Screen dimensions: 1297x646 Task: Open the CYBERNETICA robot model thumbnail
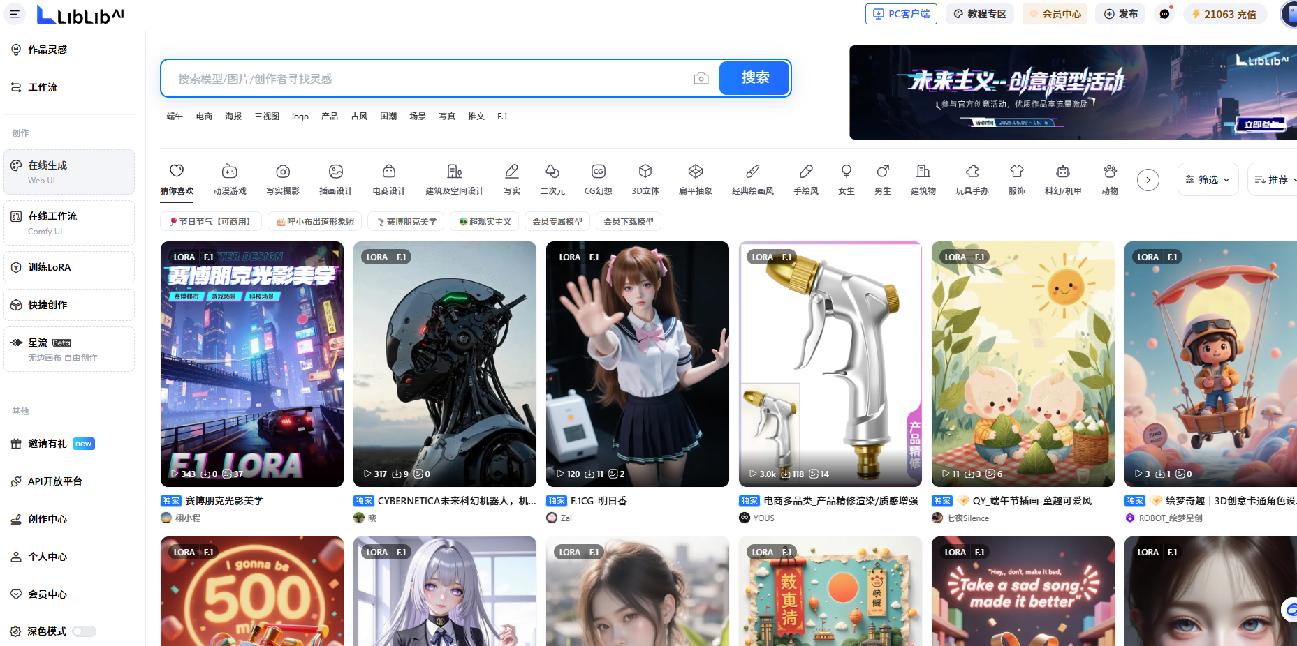coord(445,364)
